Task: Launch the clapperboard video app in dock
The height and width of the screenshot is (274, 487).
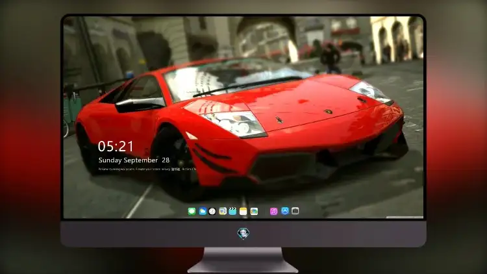Action: [232, 211]
